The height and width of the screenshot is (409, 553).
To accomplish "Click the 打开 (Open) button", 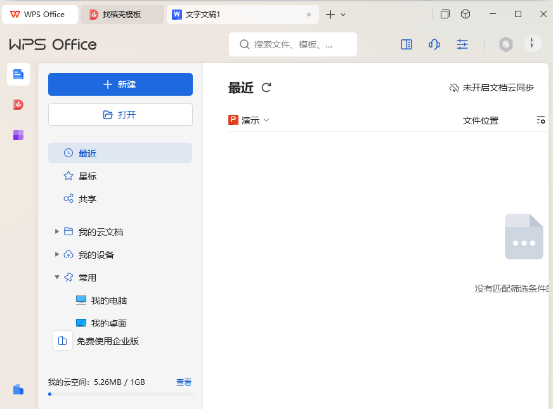I will tap(120, 115).
